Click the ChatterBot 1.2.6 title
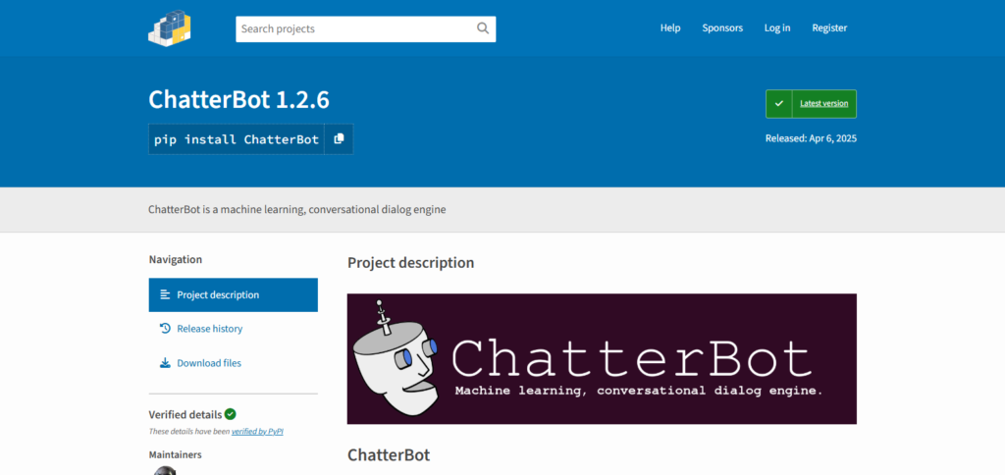This screenshot has width=1005, height=475. click(239, 99)
